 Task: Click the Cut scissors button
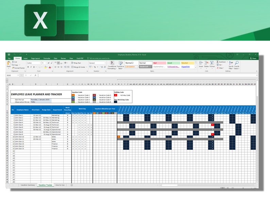pos(15,62)
